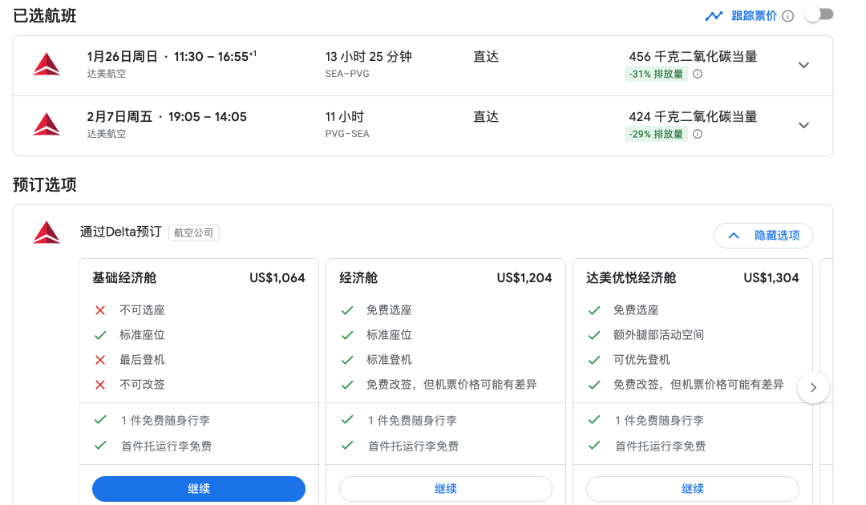Viewport: 866px width, 505px height.
Task: Click checkmark beside 标准登机 in 经济舱
Action: (x=347, y=361)
